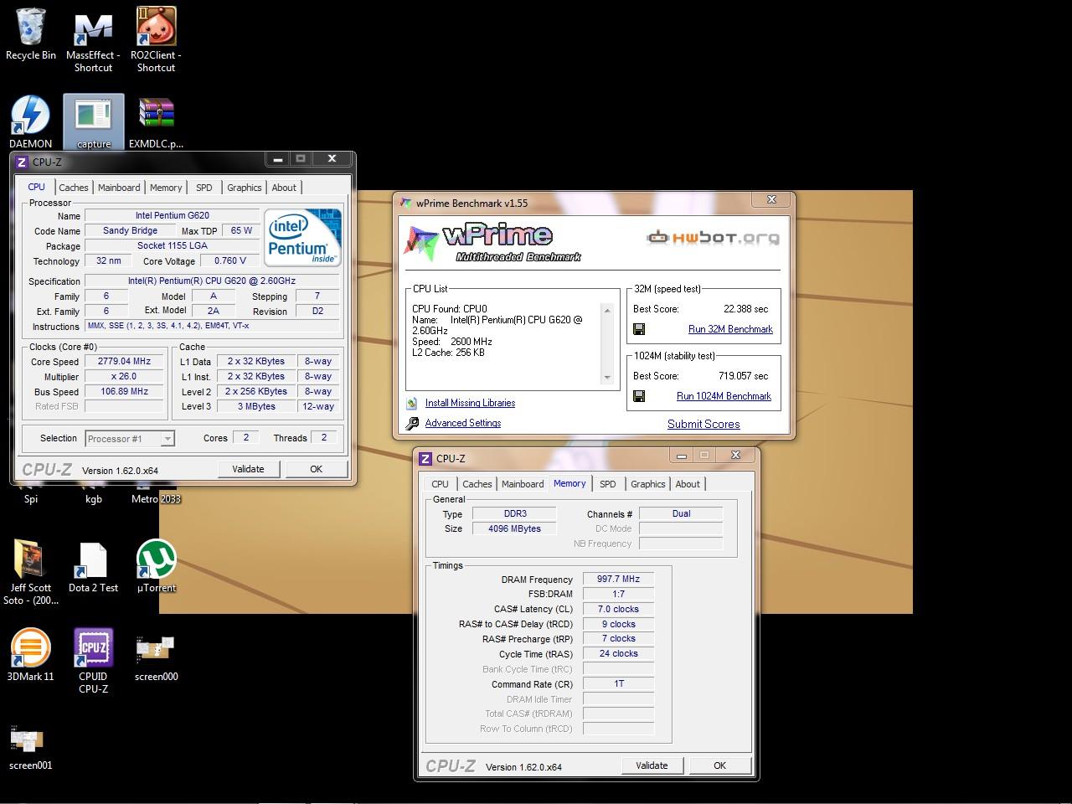
Task: Click the Intel Pentium G620 name field
Action: [173, 215]
